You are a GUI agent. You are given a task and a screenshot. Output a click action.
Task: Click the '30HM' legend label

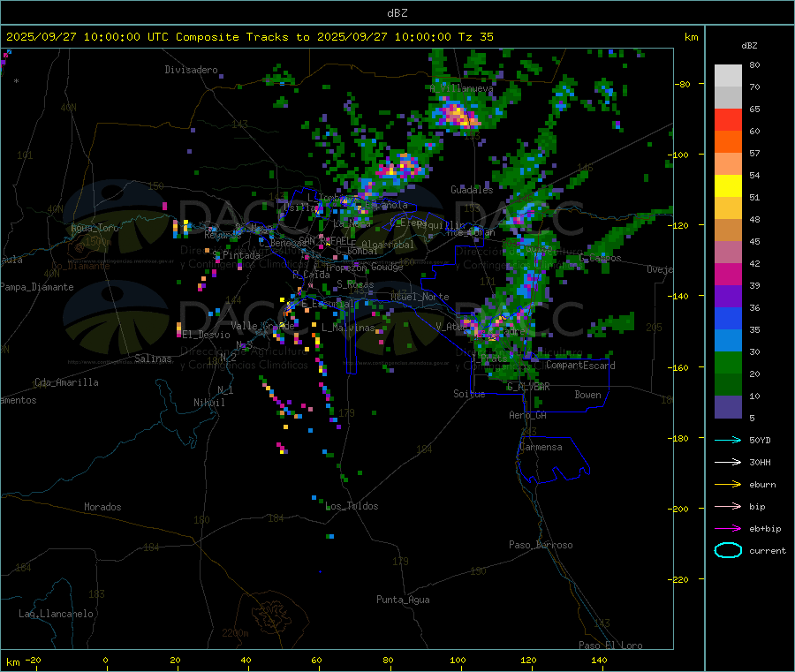760,462
